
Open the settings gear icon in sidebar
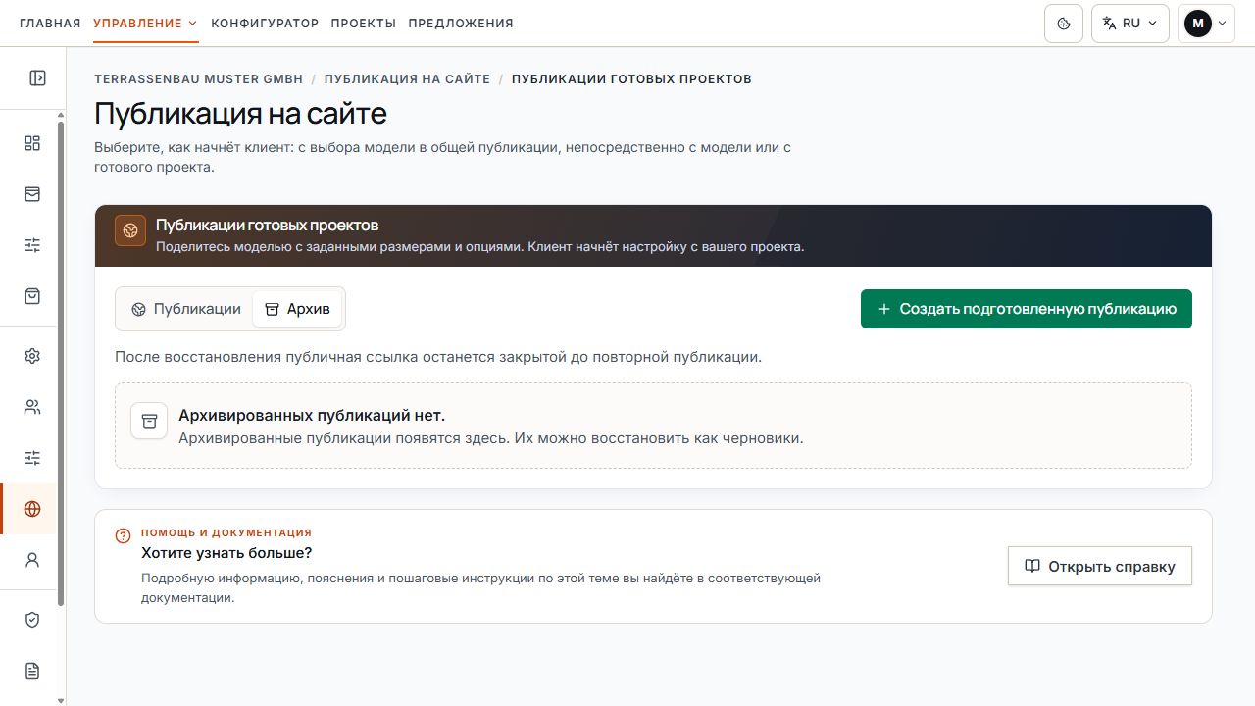click(32, 356)
